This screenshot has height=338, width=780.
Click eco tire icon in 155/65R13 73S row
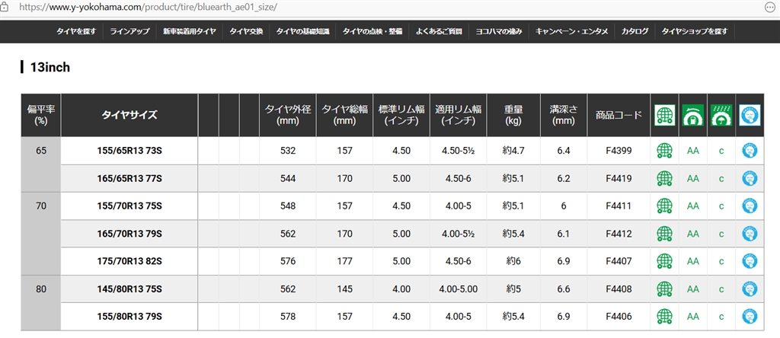coord(665,151)
